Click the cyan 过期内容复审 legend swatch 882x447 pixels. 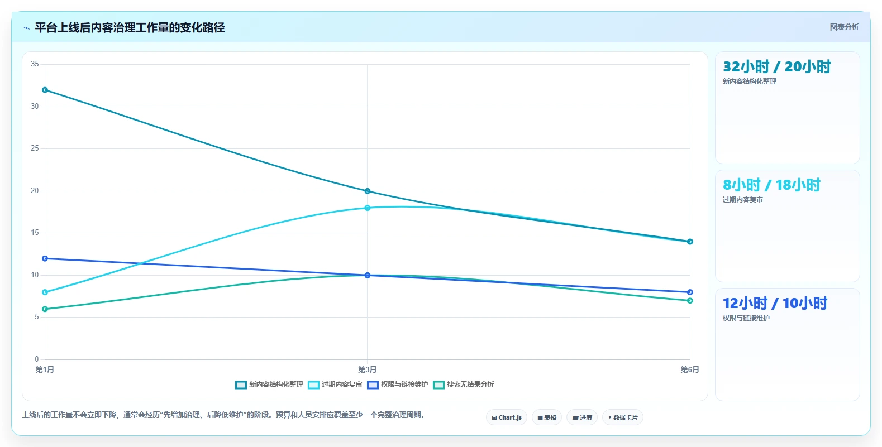click(x=313, y=384)
